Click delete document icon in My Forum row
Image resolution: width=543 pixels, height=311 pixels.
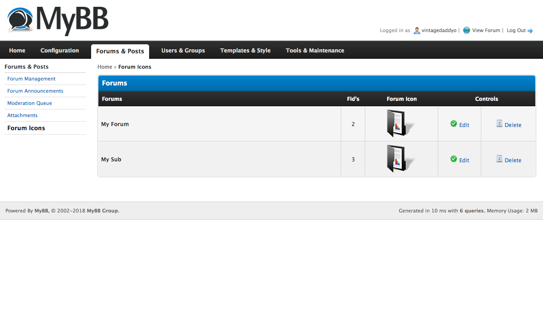point(499,123)
